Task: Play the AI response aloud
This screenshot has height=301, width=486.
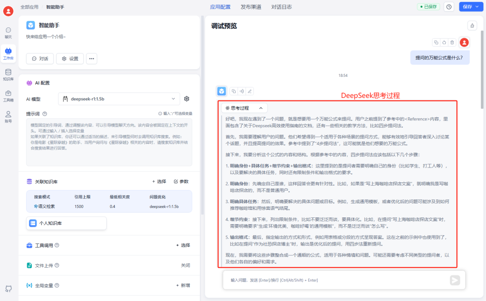Action: tap(242, 91)
